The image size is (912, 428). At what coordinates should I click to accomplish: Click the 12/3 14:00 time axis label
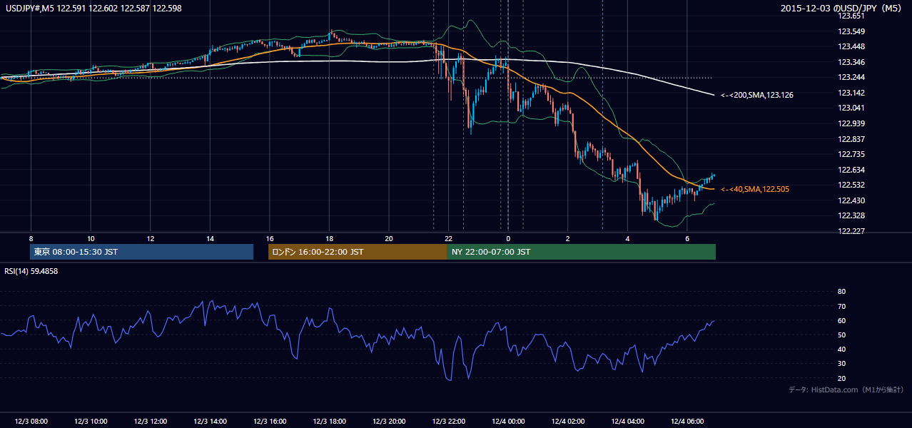[210, 422]
